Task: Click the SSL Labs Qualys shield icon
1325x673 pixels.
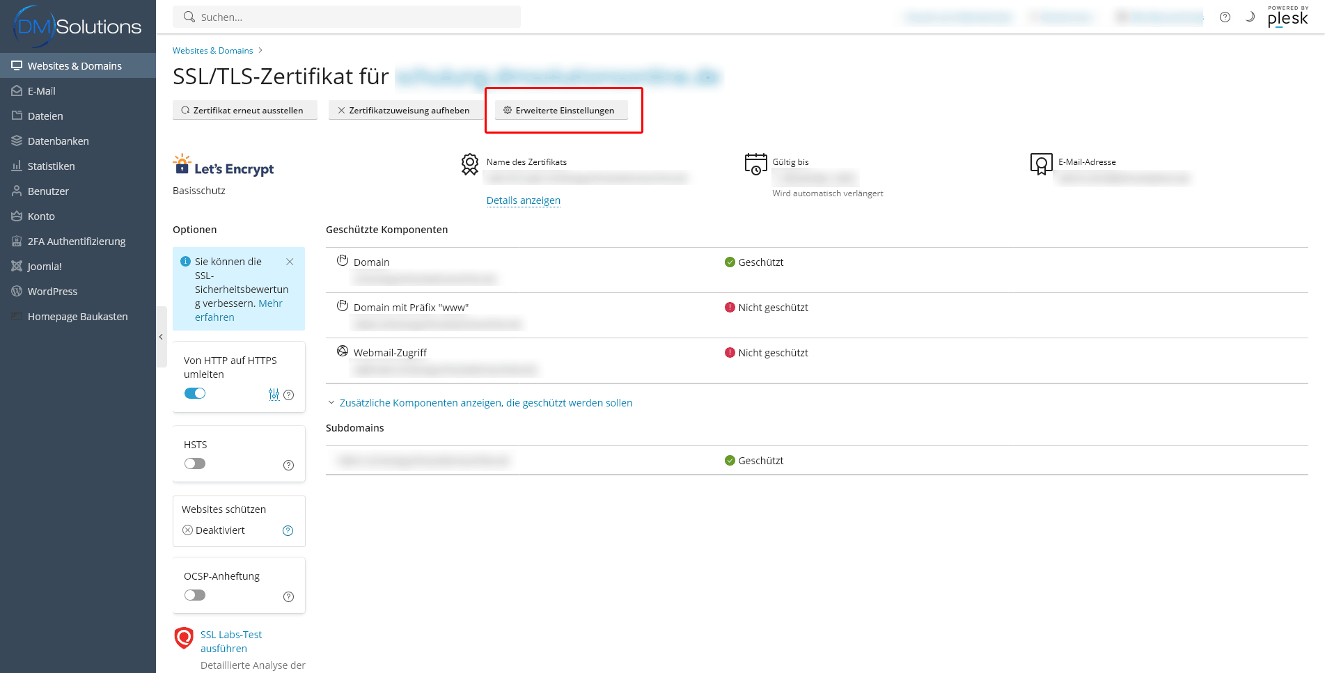Action: coord(184,638)
